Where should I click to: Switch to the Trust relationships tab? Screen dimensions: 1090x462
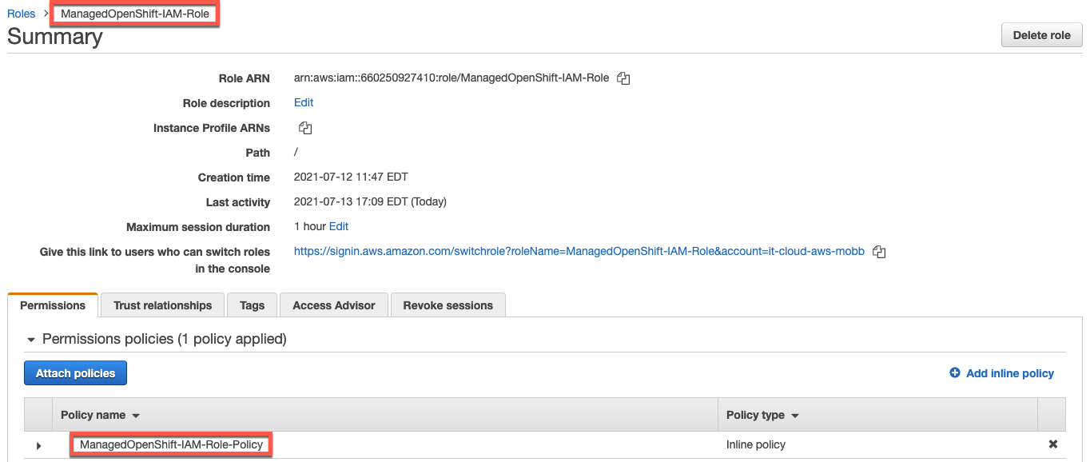(x=162, y=305)
